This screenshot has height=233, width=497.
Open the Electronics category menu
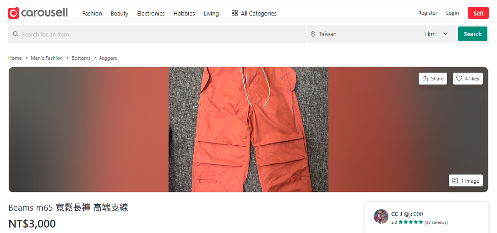151,13
